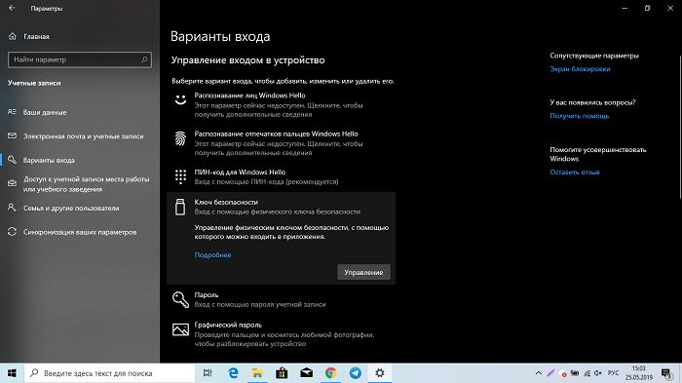Launch Google Chrome from taskbar
The height and width of the screenshot is (383, 682).
(x=330, y=373)
